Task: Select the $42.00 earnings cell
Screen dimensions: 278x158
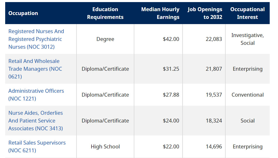Action: (x=158, y=39)
